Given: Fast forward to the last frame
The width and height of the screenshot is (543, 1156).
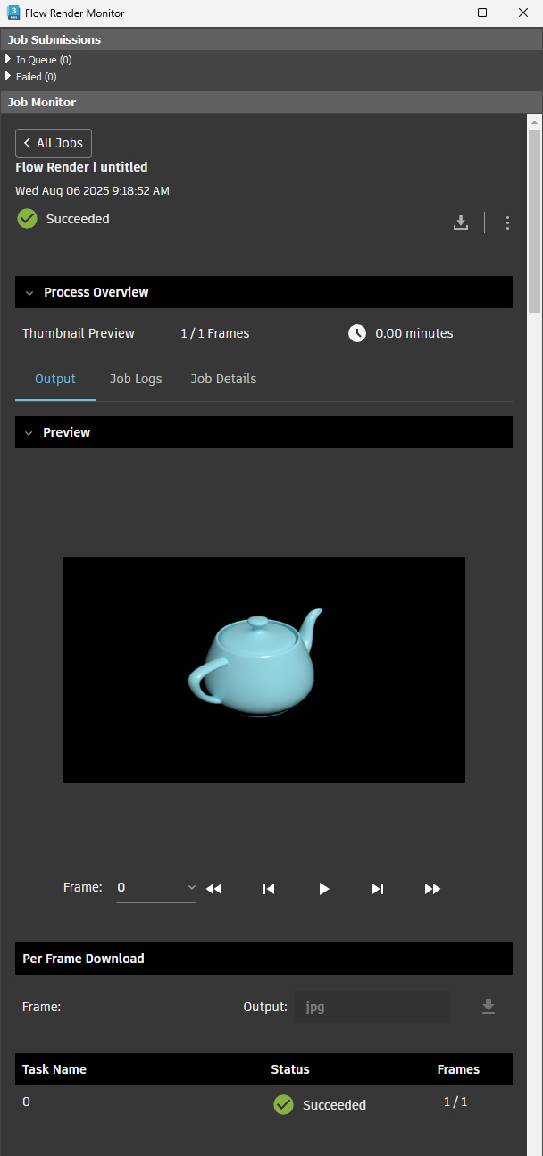Looking at the screenshot, I should pos(433,889).
